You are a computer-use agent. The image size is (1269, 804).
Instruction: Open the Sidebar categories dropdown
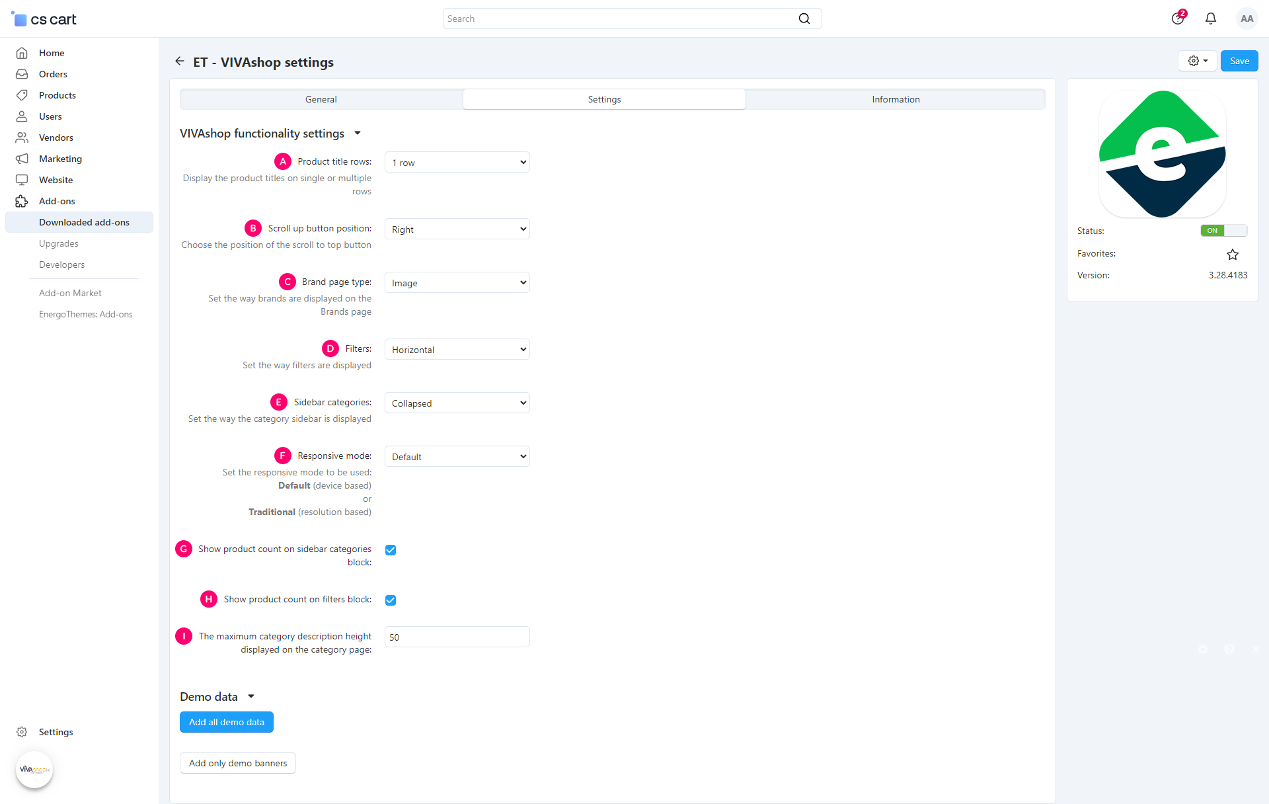(x=457, y=403)
